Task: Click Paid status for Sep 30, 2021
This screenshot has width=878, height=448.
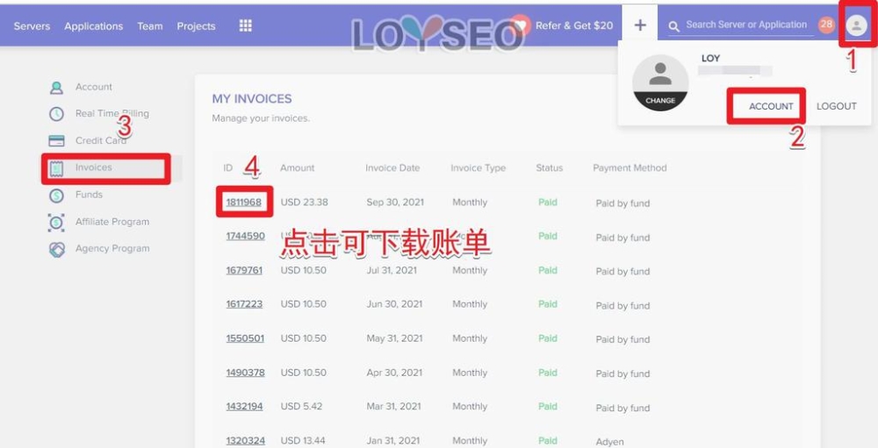Action: pyautogui.click(x=548, y=203)
